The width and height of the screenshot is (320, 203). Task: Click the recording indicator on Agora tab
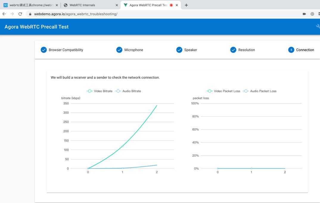tap(171, 5)
